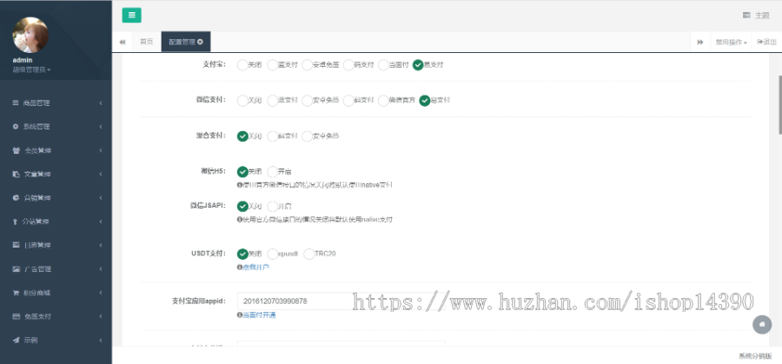Click the info icon beside 点我开户

pyautogui.click(x=240, y=268)
